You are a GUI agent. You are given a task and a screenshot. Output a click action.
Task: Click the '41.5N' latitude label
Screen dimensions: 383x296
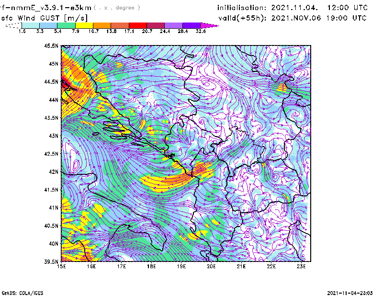click(51, 190)
